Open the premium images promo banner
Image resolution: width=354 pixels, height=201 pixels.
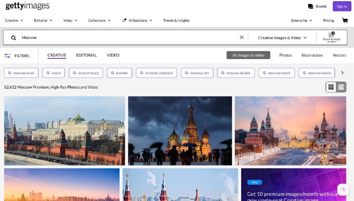pos(294,185)
